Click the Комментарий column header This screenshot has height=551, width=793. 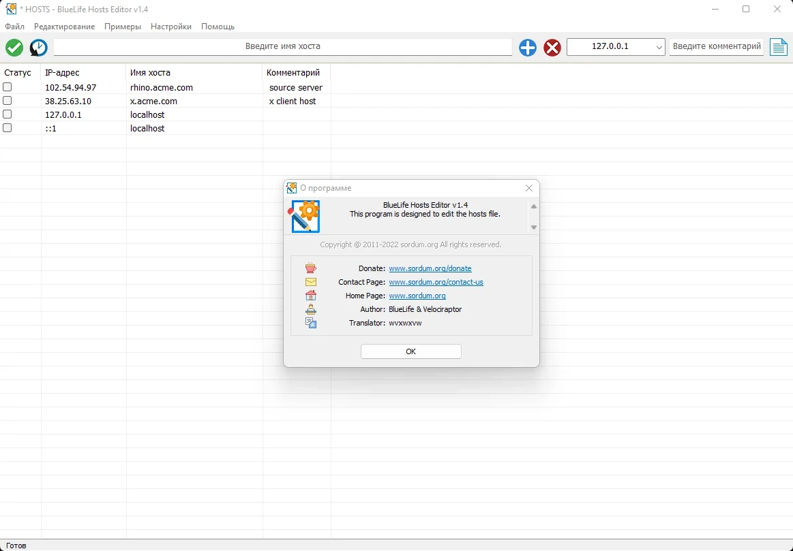[x=297, y=73]
